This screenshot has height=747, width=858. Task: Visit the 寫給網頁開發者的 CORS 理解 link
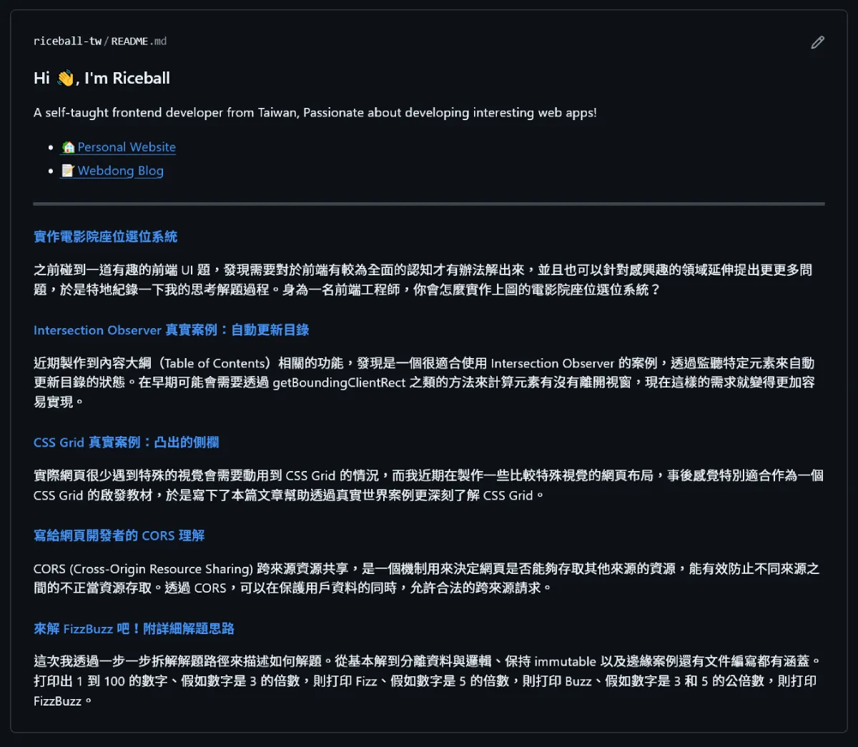119,535
